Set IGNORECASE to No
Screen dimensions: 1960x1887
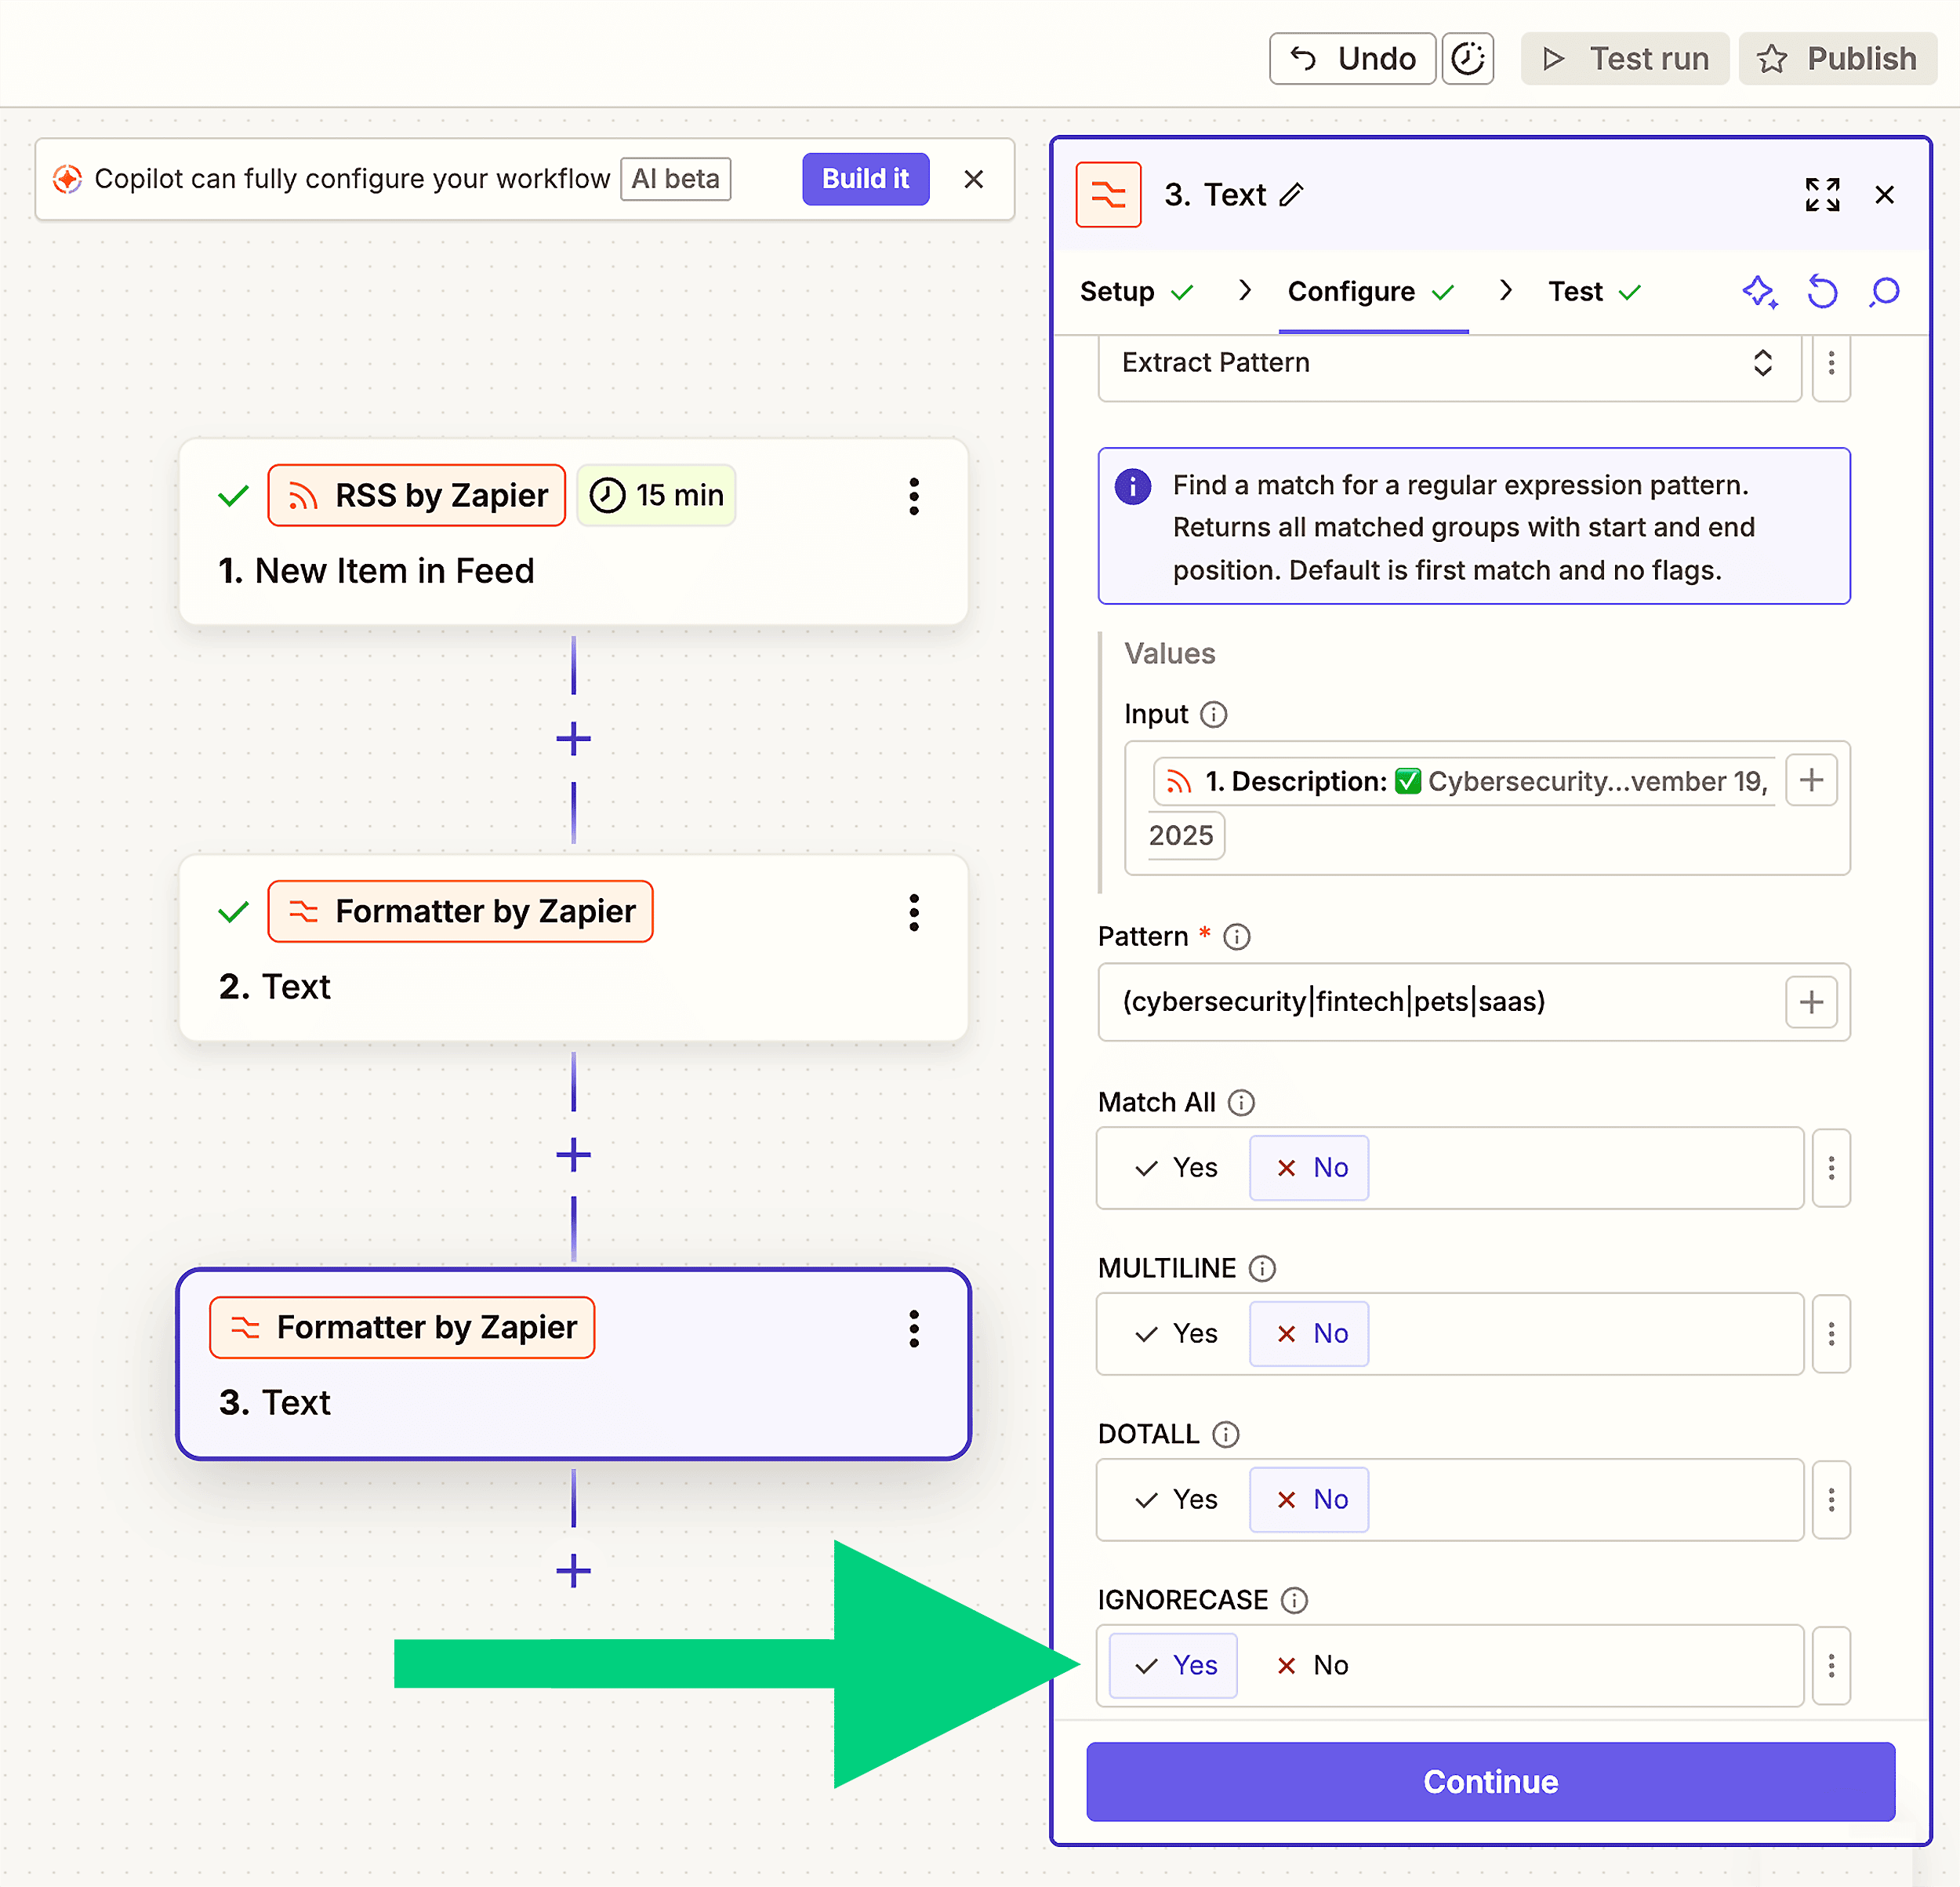click(1311, 1665)
